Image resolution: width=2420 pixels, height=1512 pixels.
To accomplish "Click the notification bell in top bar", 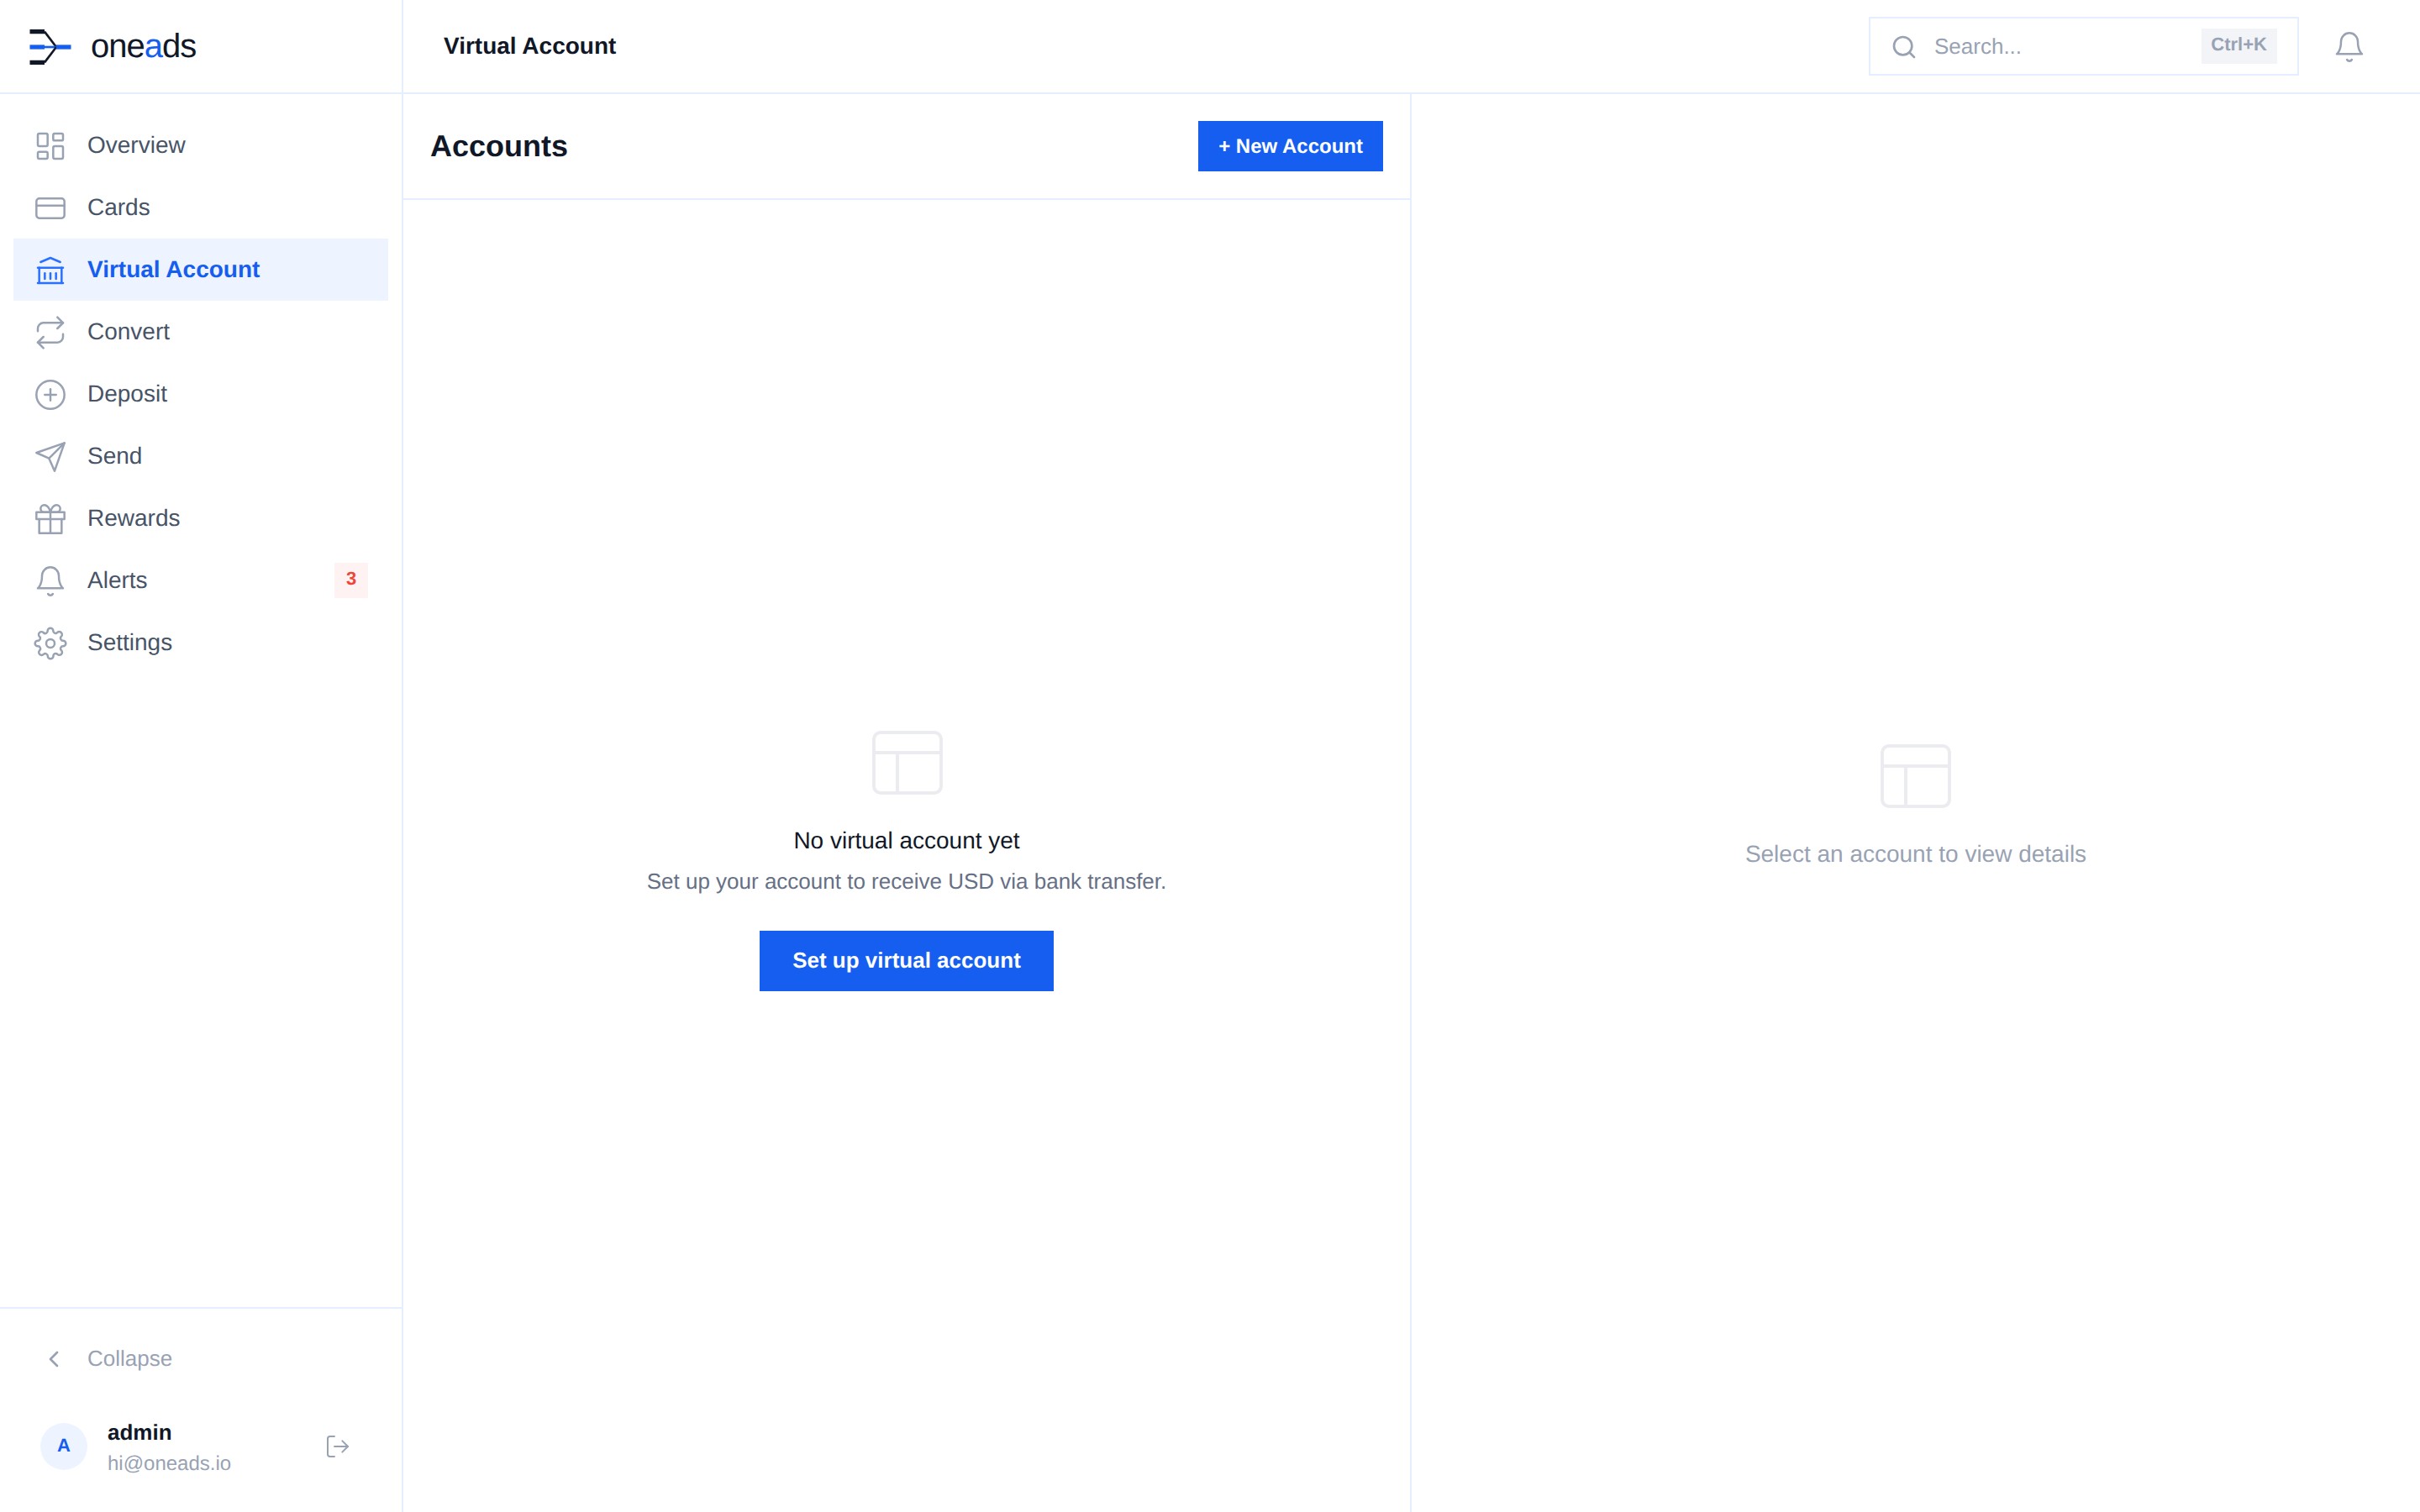I will pos(2348,46).
